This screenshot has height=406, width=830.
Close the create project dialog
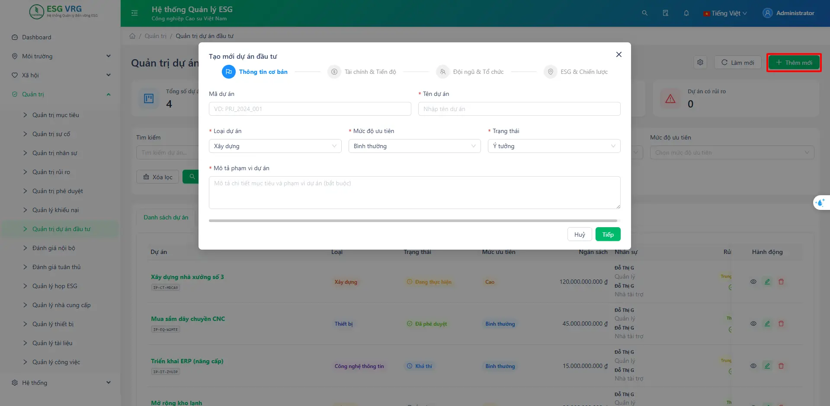tap(618, 54)
